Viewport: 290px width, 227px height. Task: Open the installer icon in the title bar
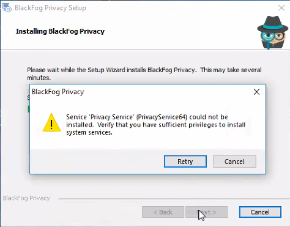(7, 8)
